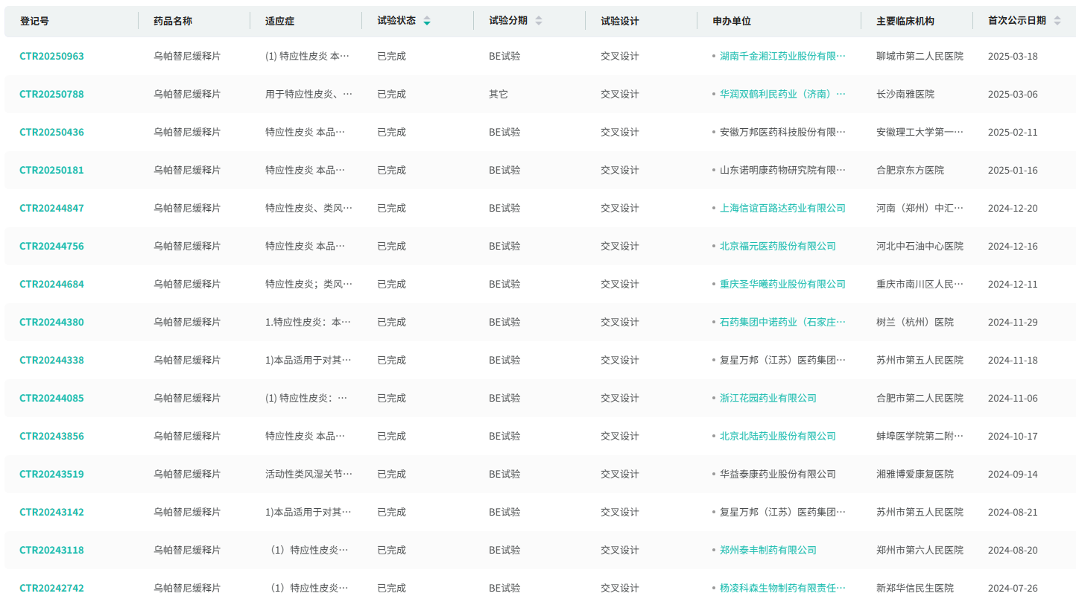
Task: Open registration CTR20244380
Action: tap(51, 322)
